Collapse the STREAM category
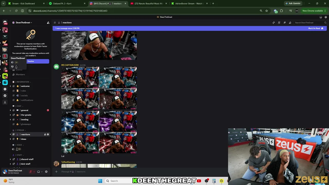The image size is (329, 185). (19, 130)
